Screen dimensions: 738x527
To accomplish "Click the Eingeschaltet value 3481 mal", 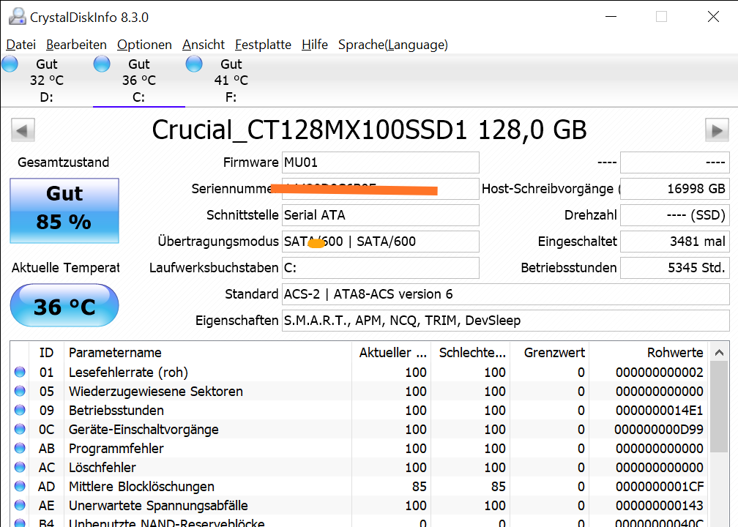I will pyautogui.click(x=675, y=242).
